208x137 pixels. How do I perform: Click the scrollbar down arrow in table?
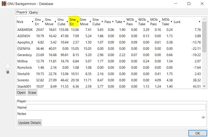(x=204, y=86)
